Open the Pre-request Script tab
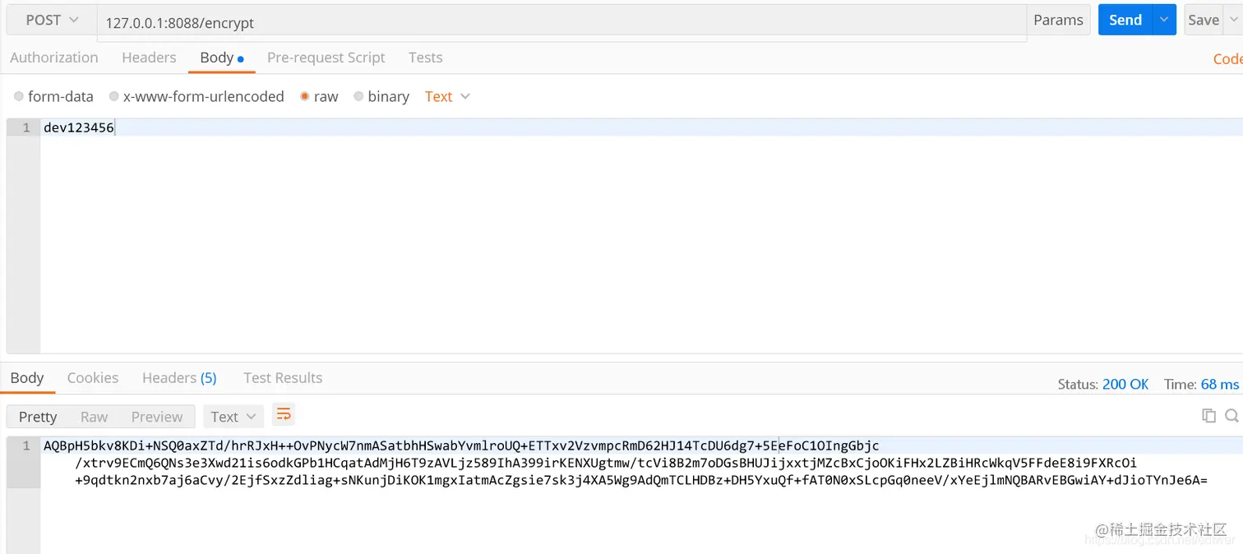 pyautogui.click(x=326, y=58)
